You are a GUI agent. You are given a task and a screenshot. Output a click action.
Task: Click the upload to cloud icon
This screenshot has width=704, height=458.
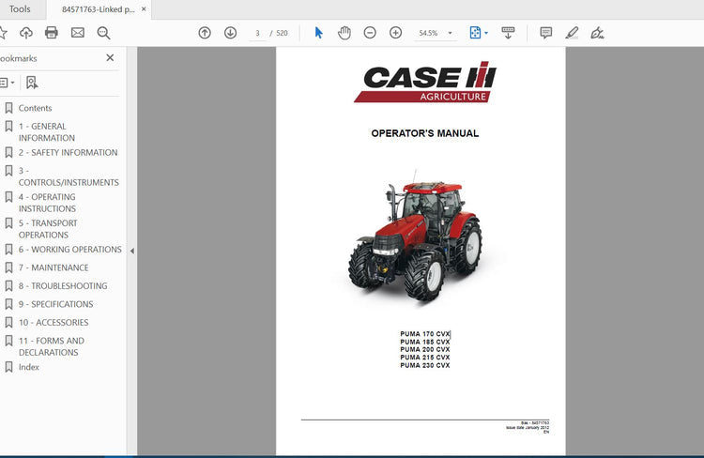pos(26,33)
